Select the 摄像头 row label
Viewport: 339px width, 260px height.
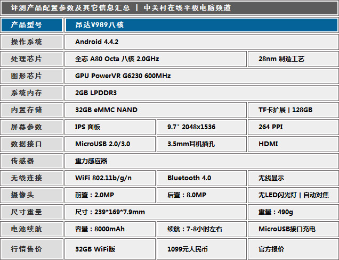coord(32,195)
